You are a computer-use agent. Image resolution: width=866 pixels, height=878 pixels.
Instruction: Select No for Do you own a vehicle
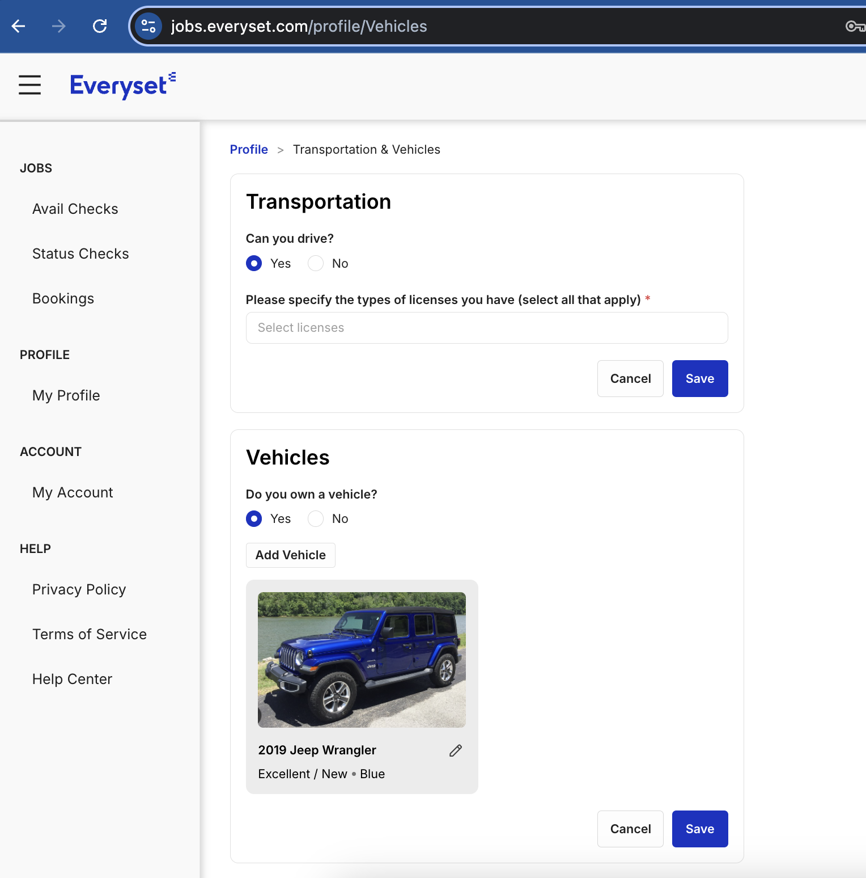(316, 519)
